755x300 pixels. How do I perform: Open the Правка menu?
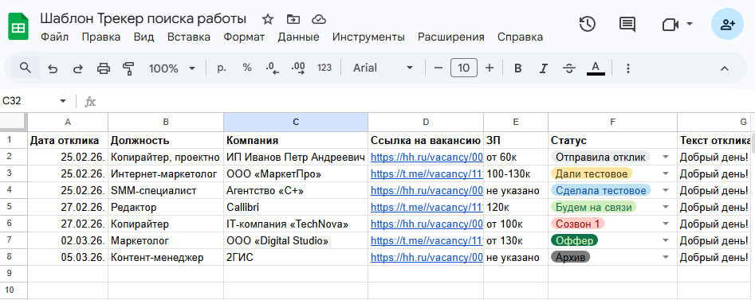101,37
